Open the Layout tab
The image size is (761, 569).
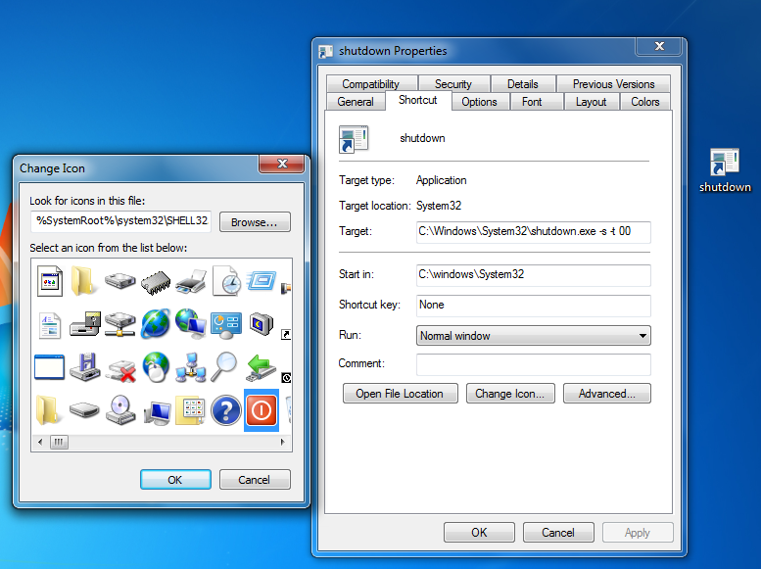pos(592,102)
